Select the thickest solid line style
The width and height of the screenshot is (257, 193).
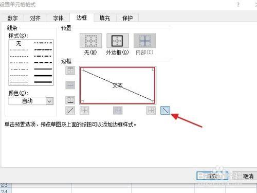coord(43,76)
